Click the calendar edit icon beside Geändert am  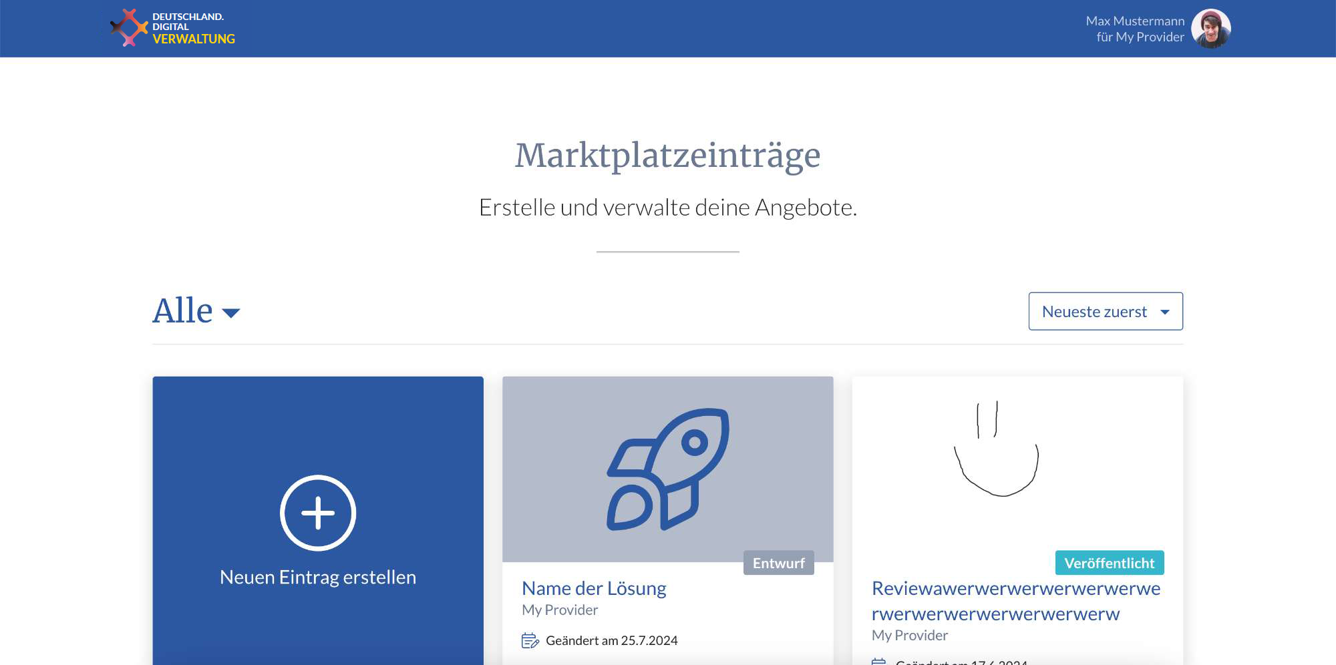(x=530, y=641)
